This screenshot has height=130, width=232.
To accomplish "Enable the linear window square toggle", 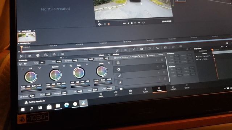I will pos(118,63).
